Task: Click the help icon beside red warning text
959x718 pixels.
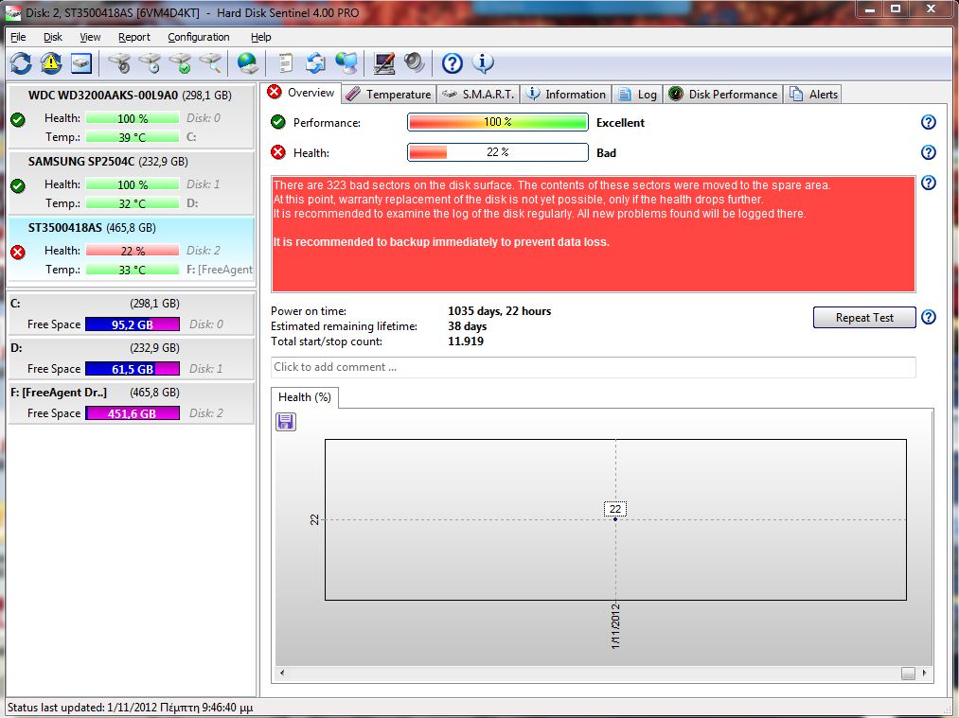Action: tap(929, 182)
